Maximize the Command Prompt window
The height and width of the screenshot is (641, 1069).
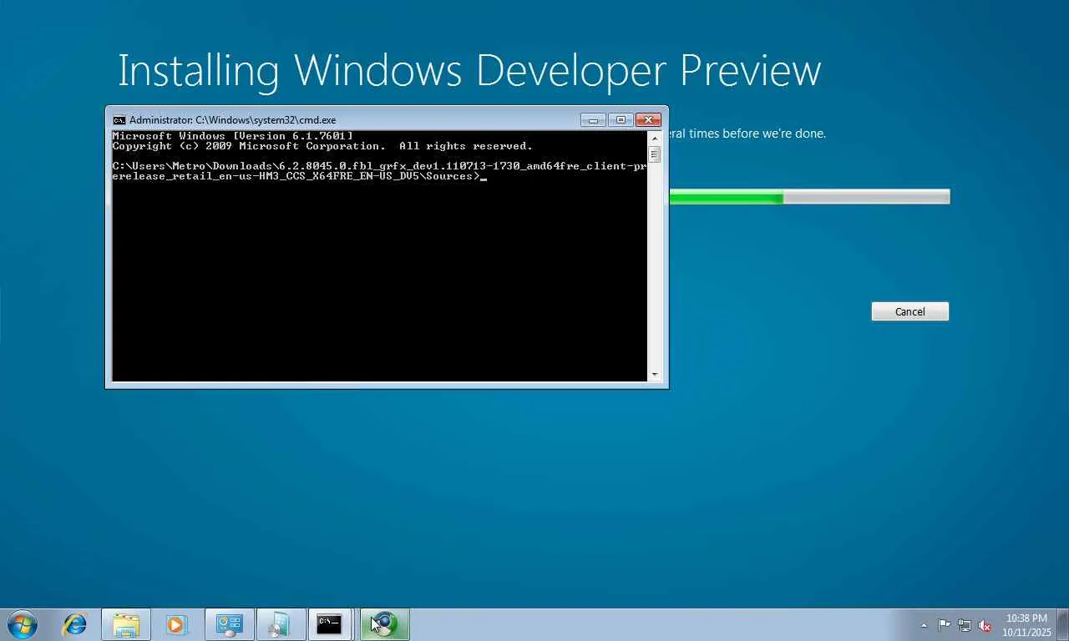click(x=621, y=119)
